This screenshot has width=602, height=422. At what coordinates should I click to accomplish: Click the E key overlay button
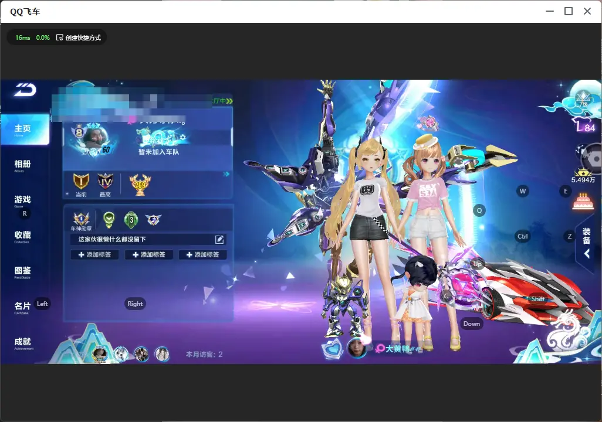(x=566, y=191)
